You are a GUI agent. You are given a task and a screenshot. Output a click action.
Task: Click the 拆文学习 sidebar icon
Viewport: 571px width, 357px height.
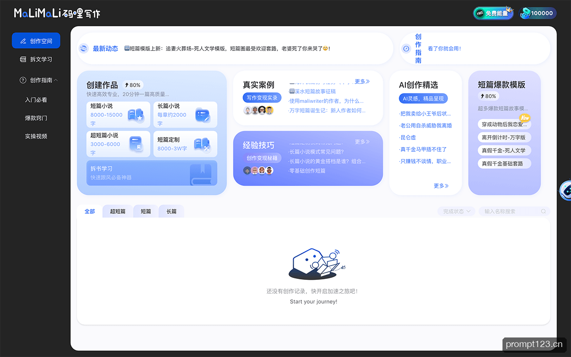(23, 59)
